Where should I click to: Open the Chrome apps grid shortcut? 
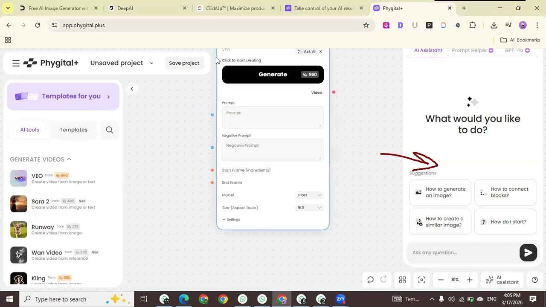pyautogui.click(x=8, y=40)
